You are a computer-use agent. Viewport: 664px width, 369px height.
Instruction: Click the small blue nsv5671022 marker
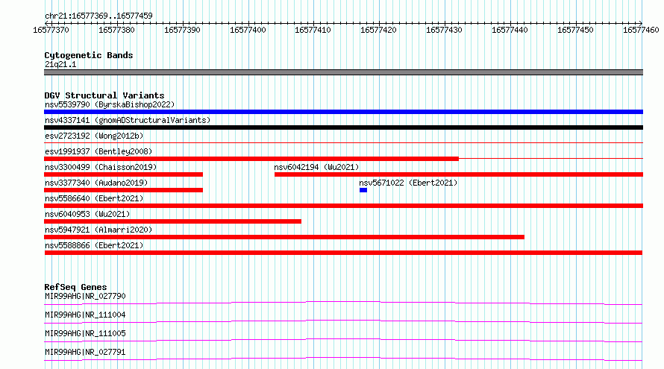[363, 190]
